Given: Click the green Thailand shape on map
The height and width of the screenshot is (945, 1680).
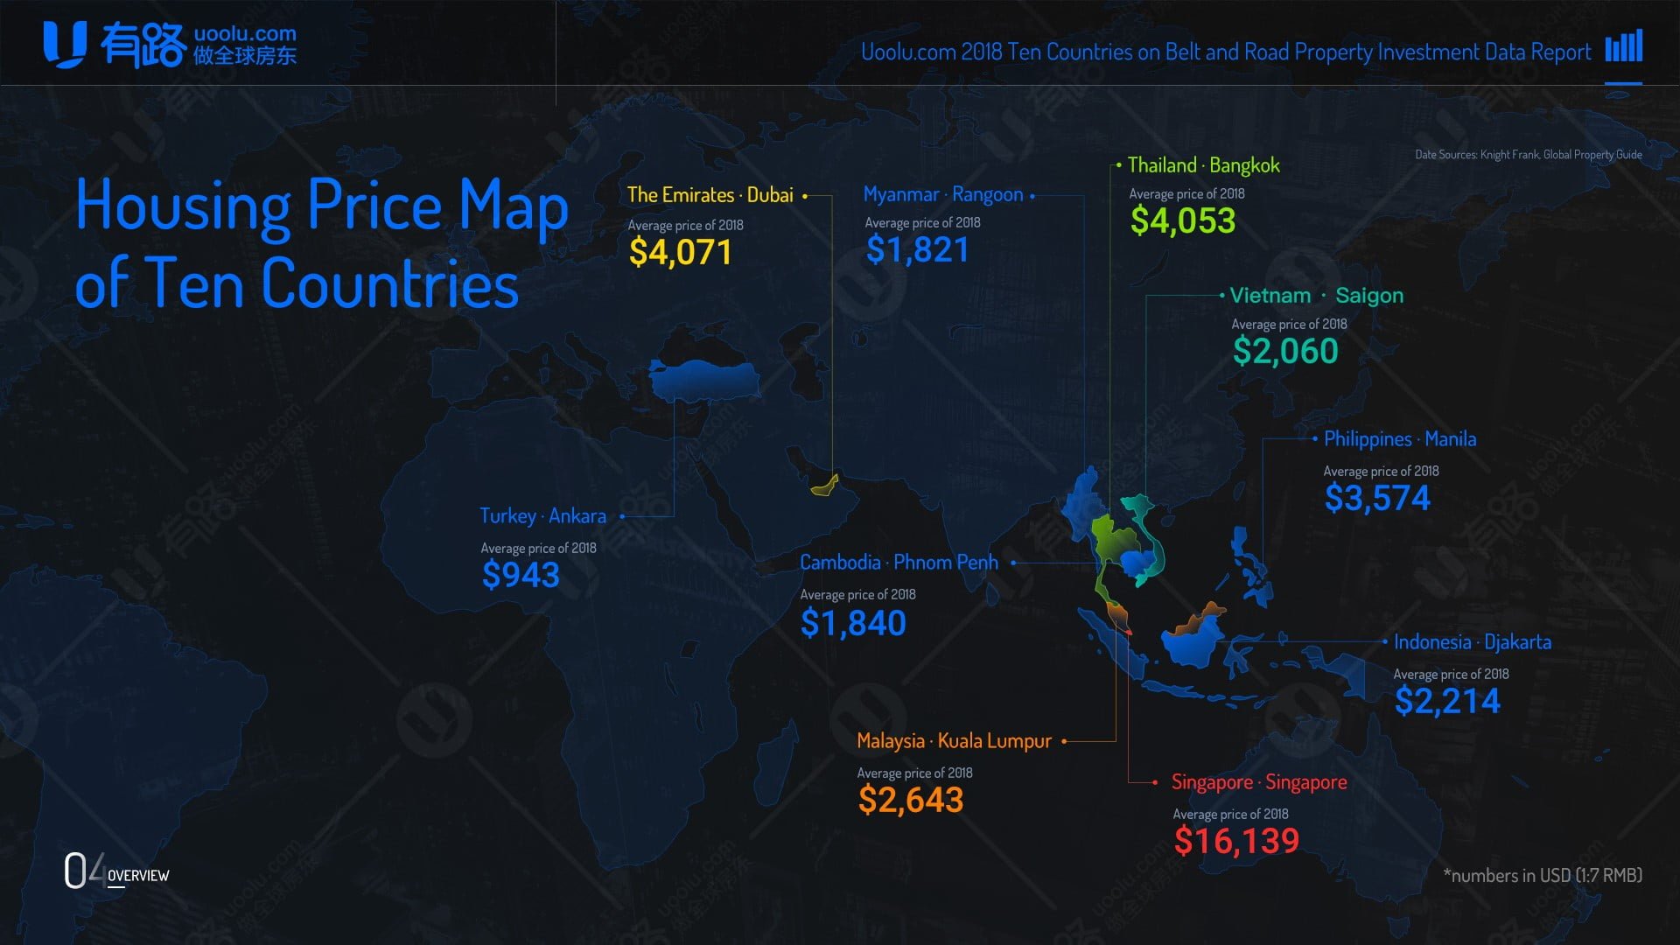Looking at the screenshot, I should coord(1106,538).
